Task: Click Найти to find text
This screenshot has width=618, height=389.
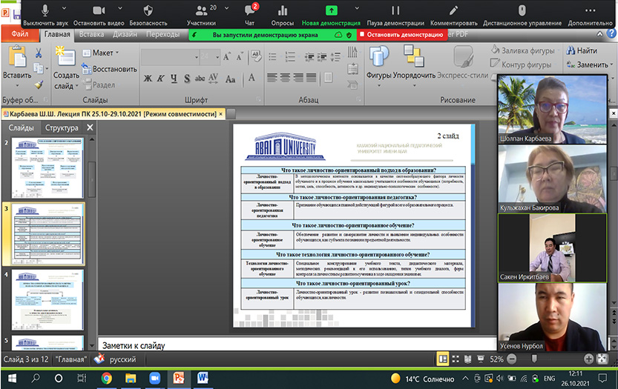Action: click(581, 51)
